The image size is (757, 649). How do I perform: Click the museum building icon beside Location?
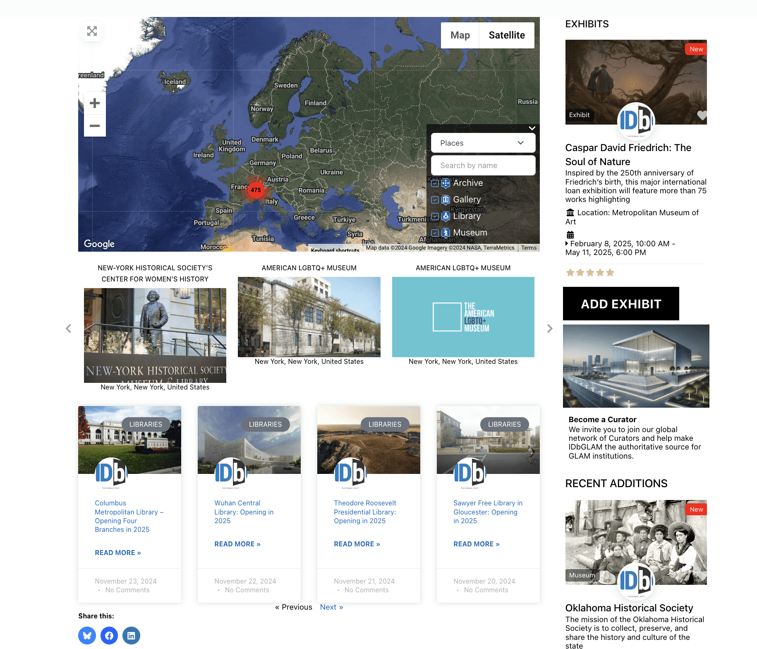pyautogui.click(x=570, y=213)
